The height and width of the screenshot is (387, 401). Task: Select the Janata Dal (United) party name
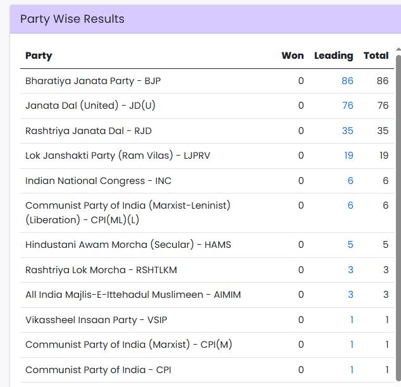coord(90,106)
